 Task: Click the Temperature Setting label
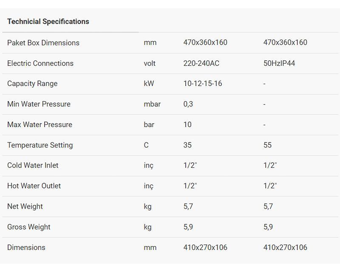pos(40,145)
